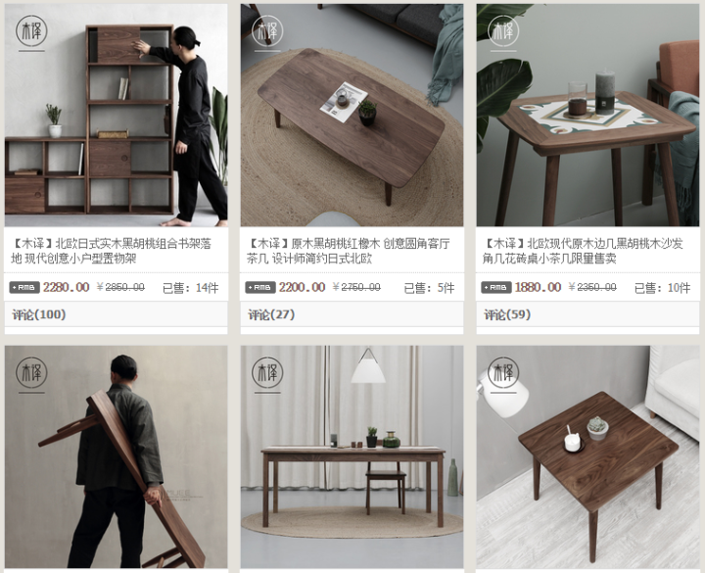Click the RMB badge beside price 1880.00

[496, 287]
